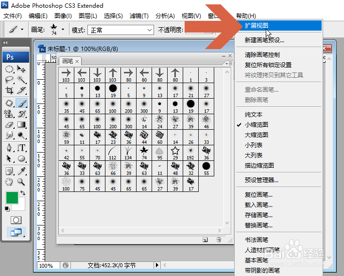Open status bar info arrow menu

click(157, 265)
